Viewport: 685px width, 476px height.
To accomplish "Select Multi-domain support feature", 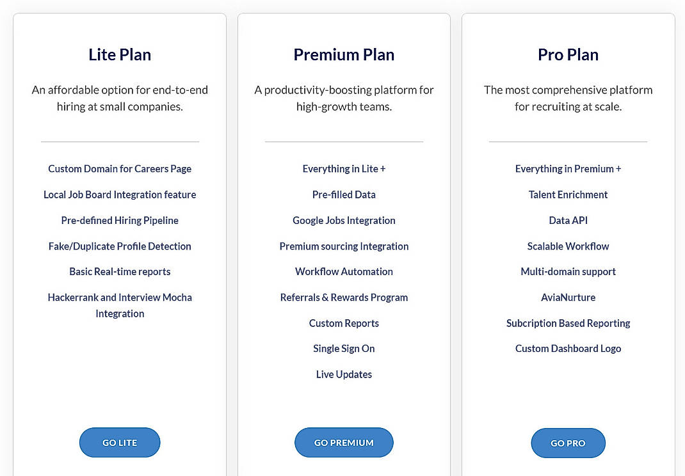I will point(567,271).
